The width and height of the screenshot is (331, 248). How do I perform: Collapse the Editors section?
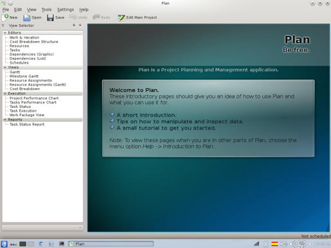coord(4,33)
